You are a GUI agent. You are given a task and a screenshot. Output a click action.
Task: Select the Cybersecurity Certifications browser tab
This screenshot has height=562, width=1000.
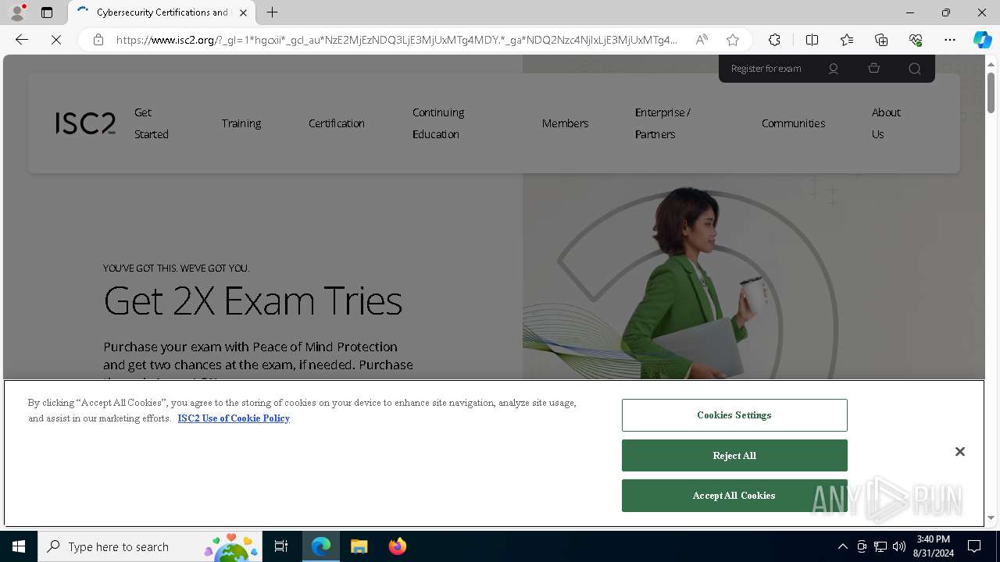click(x=162, y=12)
